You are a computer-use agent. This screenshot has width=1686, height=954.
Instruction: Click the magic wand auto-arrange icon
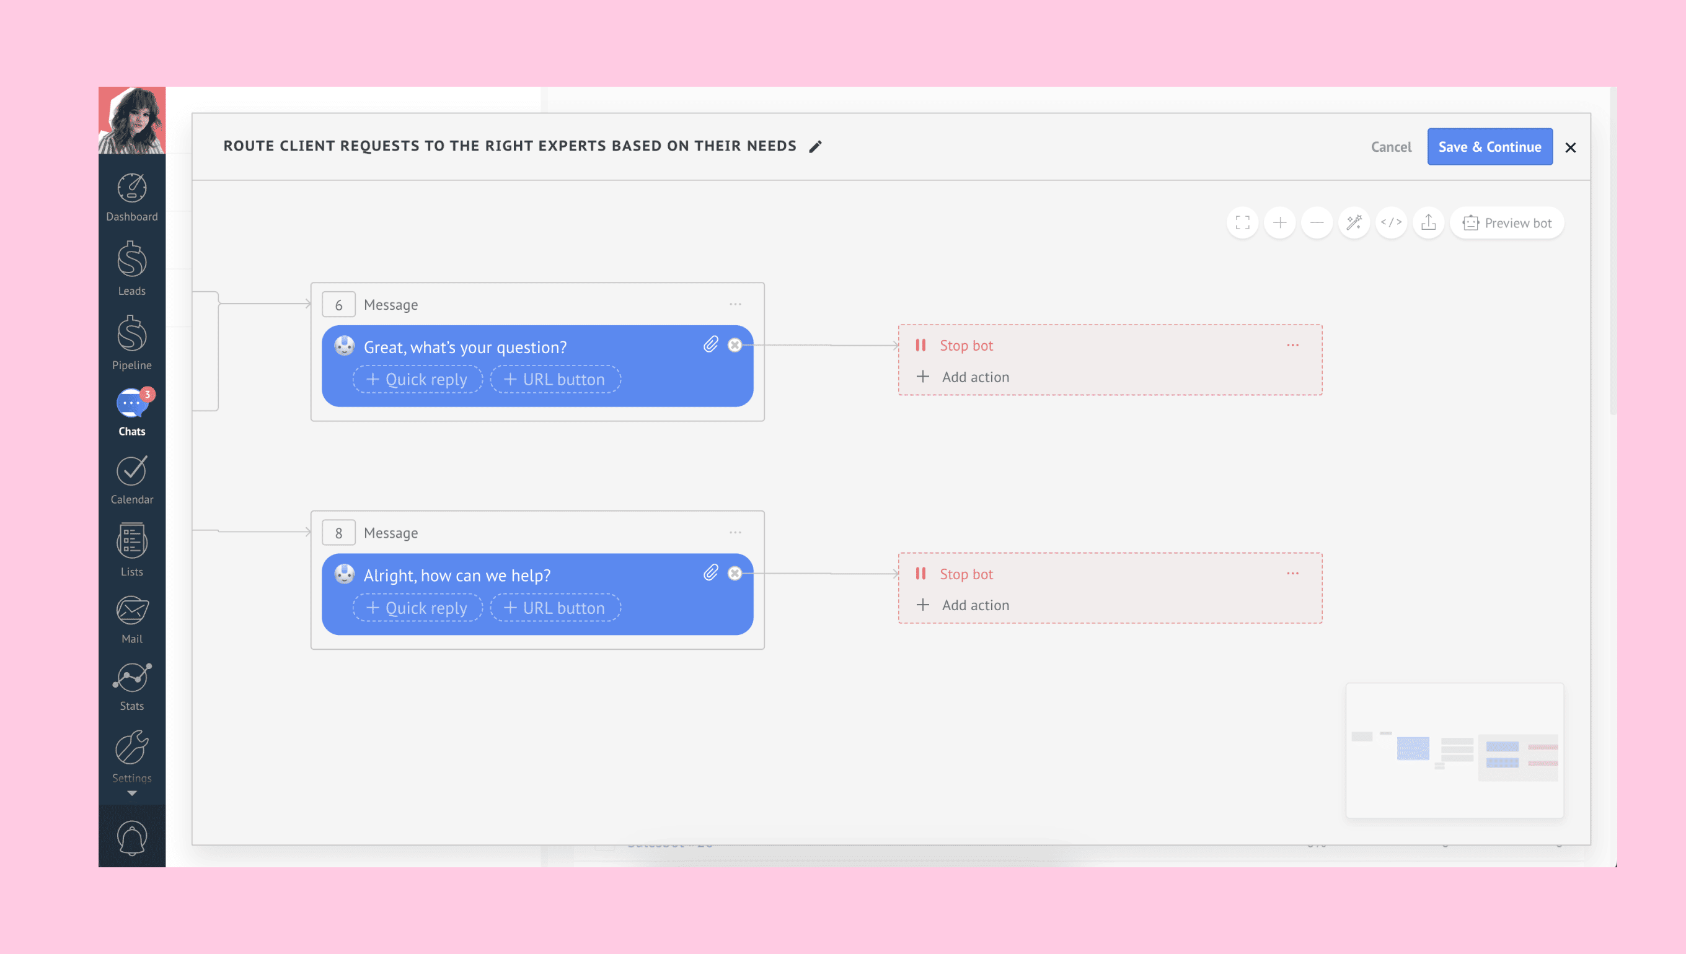click(x=1354, y=223)
